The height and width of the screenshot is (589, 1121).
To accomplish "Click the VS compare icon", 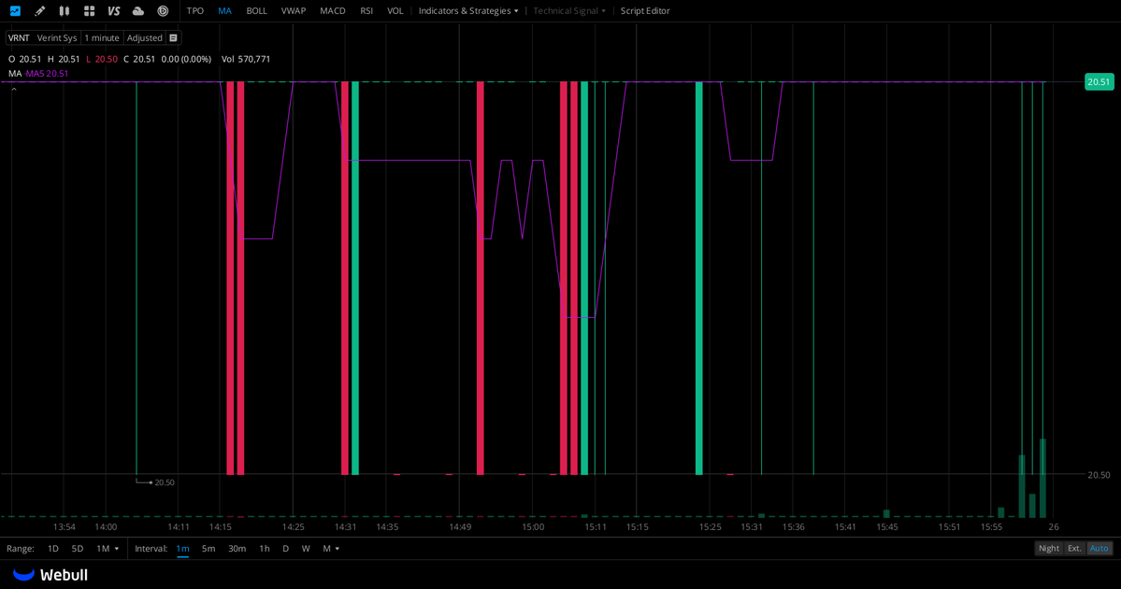I will pos(114,10).
